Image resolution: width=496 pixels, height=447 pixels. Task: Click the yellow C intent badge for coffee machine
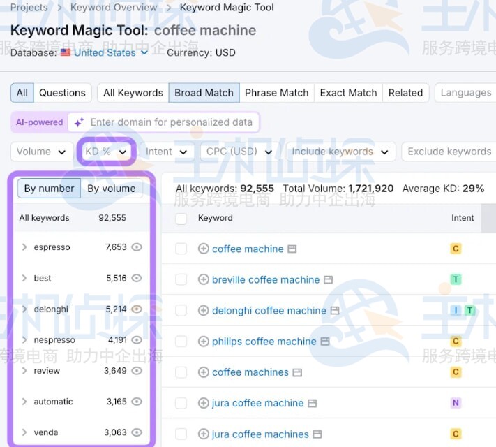click(456, 249)
